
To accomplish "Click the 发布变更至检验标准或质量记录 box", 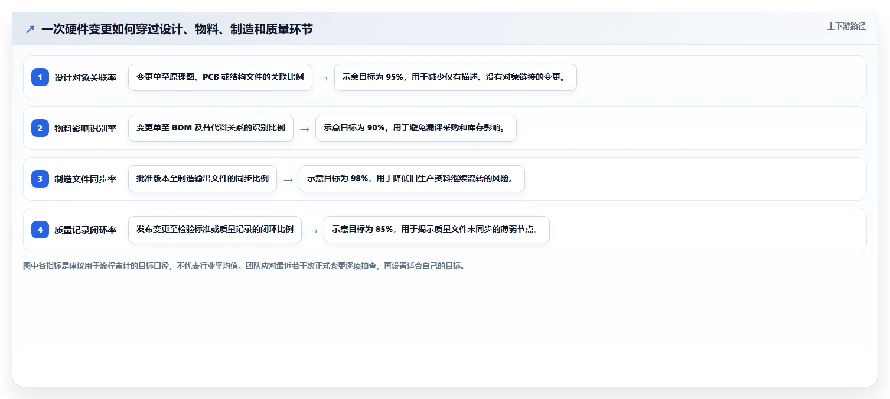I will [215, 230].
